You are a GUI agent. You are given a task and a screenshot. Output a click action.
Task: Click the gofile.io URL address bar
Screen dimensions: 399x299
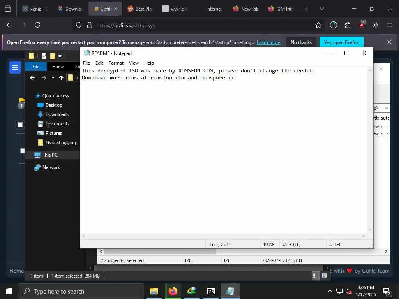(x=193, y=25)
